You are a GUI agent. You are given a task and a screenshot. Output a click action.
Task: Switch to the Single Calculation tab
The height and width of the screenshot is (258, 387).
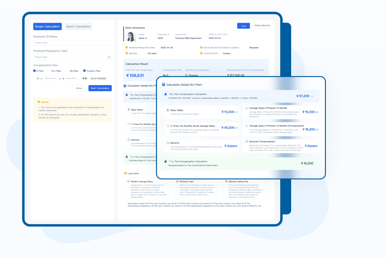click(47, 27)
